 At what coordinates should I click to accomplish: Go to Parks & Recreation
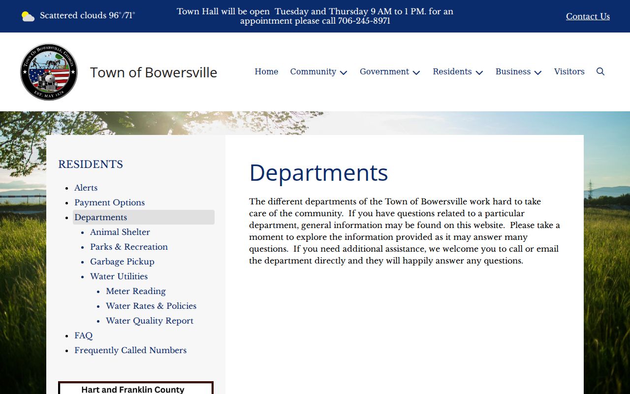click(129, 247)
